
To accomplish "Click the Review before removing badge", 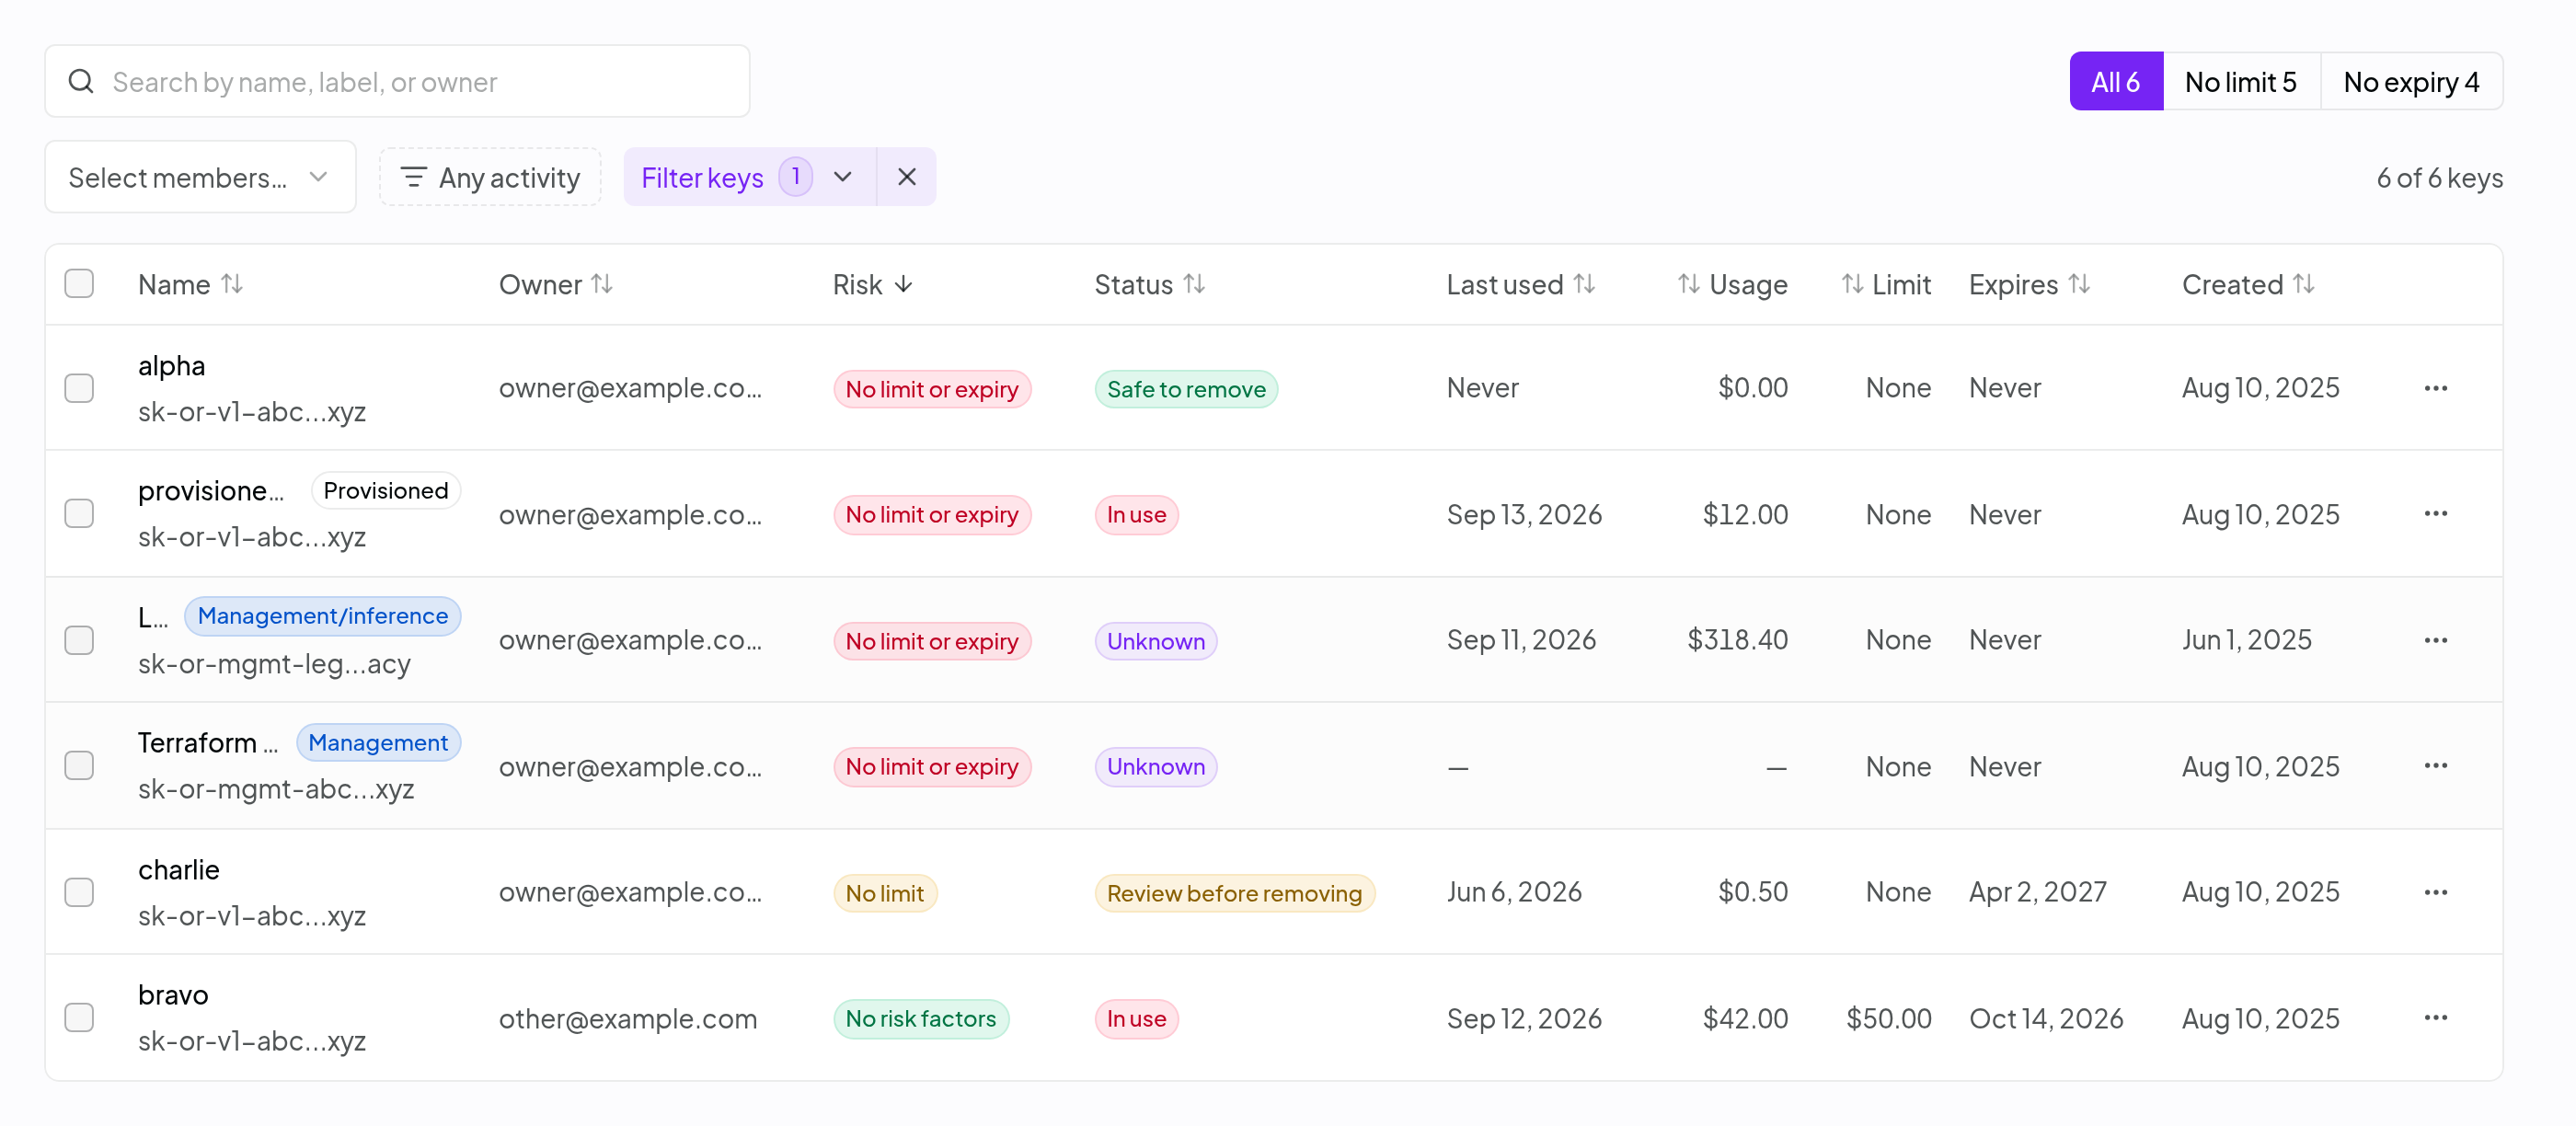I will [x=1234, y=893].
